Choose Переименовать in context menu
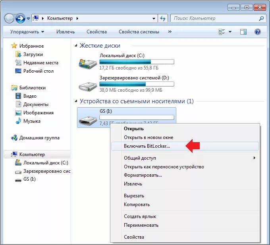The height and width of the screenshot is (245, 270). 185,225
